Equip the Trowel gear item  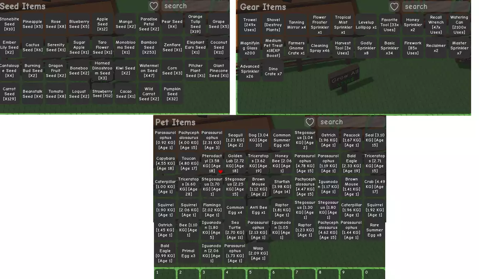coord(250,25)
